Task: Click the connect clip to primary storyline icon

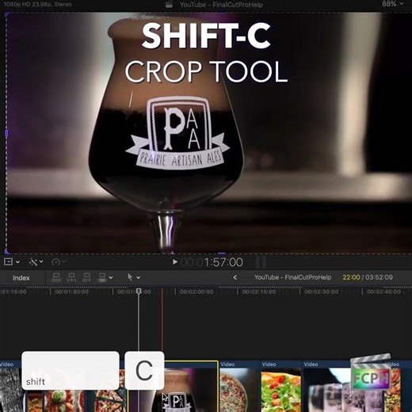Action: (56, 277)
